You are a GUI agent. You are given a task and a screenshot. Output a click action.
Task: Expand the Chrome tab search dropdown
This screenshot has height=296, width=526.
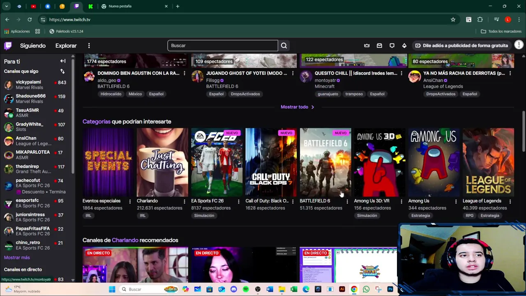pyautogui.click(x=7, y=6)
